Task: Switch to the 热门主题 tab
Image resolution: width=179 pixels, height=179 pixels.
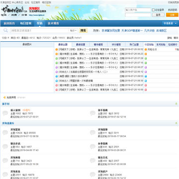Action: click(x=134, y=45)
